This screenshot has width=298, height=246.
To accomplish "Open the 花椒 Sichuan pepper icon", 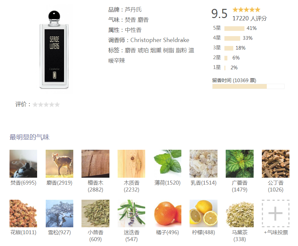I will click(x=23, y=213).
